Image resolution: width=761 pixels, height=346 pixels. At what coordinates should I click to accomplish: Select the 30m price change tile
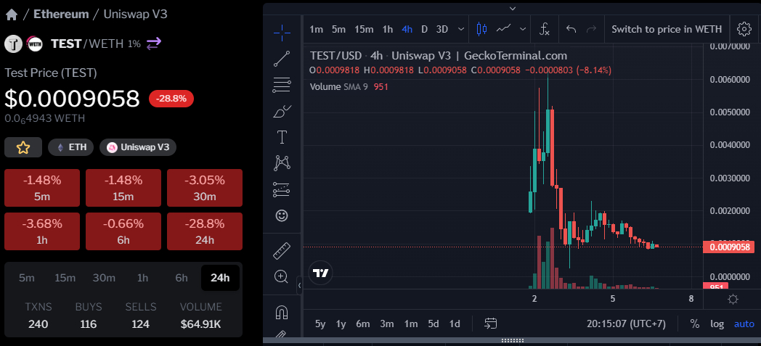(x=204, y=188)
